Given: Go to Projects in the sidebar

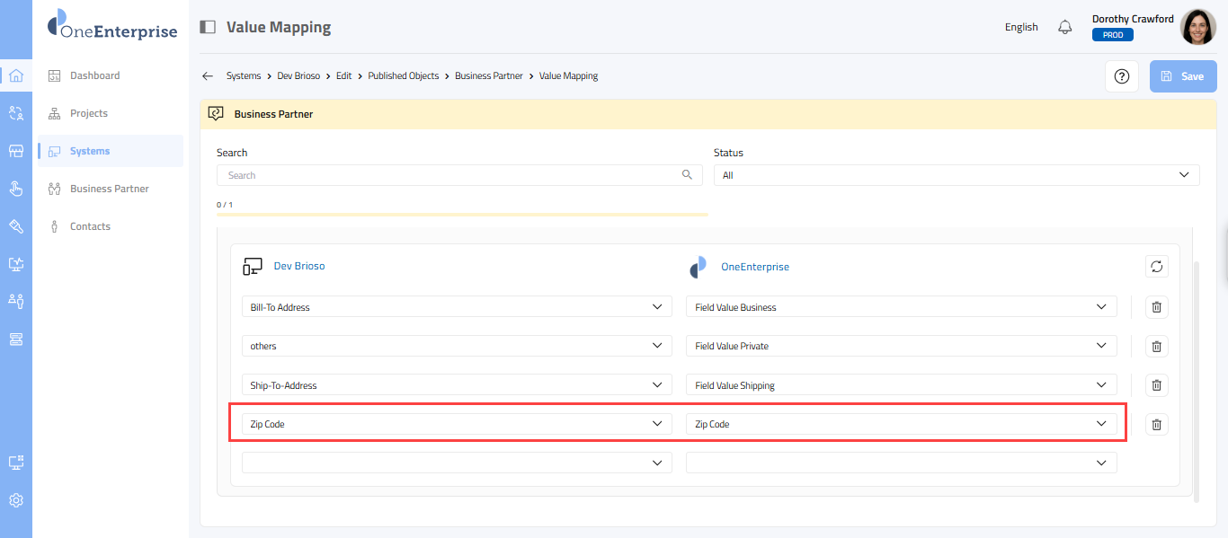Looking at the screenshot, I should [x=88, y=113].
